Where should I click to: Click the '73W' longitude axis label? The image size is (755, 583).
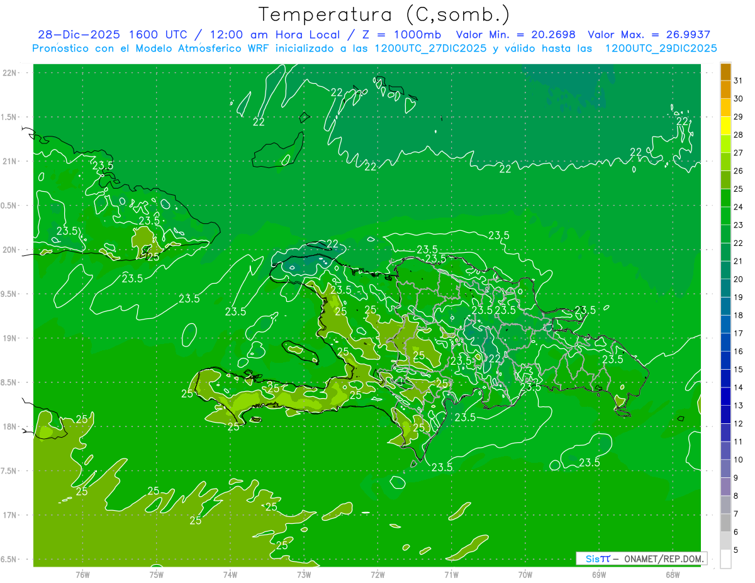[x=304, y=574]
